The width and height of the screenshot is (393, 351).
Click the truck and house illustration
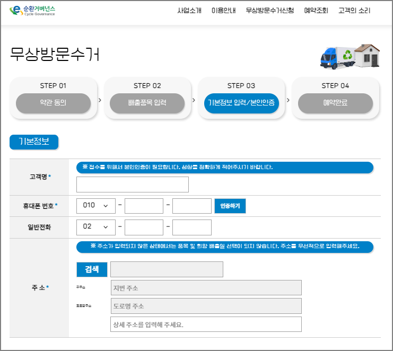(350, 57)
